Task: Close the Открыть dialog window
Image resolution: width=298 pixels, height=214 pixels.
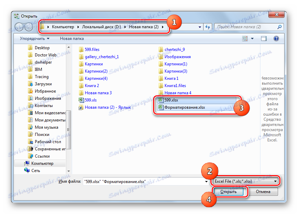Action: [x=277, y=14]
